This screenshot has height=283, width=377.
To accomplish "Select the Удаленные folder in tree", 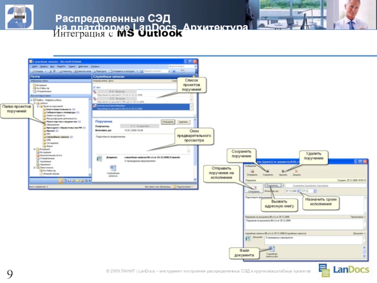I will pyautogui.click(x=43, y=161).
